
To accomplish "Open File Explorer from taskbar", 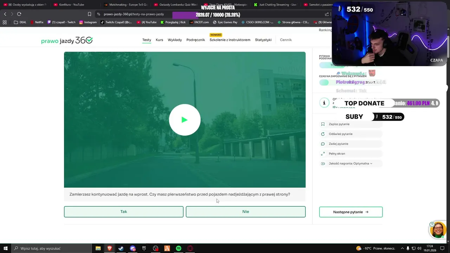I will (x=98, y=248).
